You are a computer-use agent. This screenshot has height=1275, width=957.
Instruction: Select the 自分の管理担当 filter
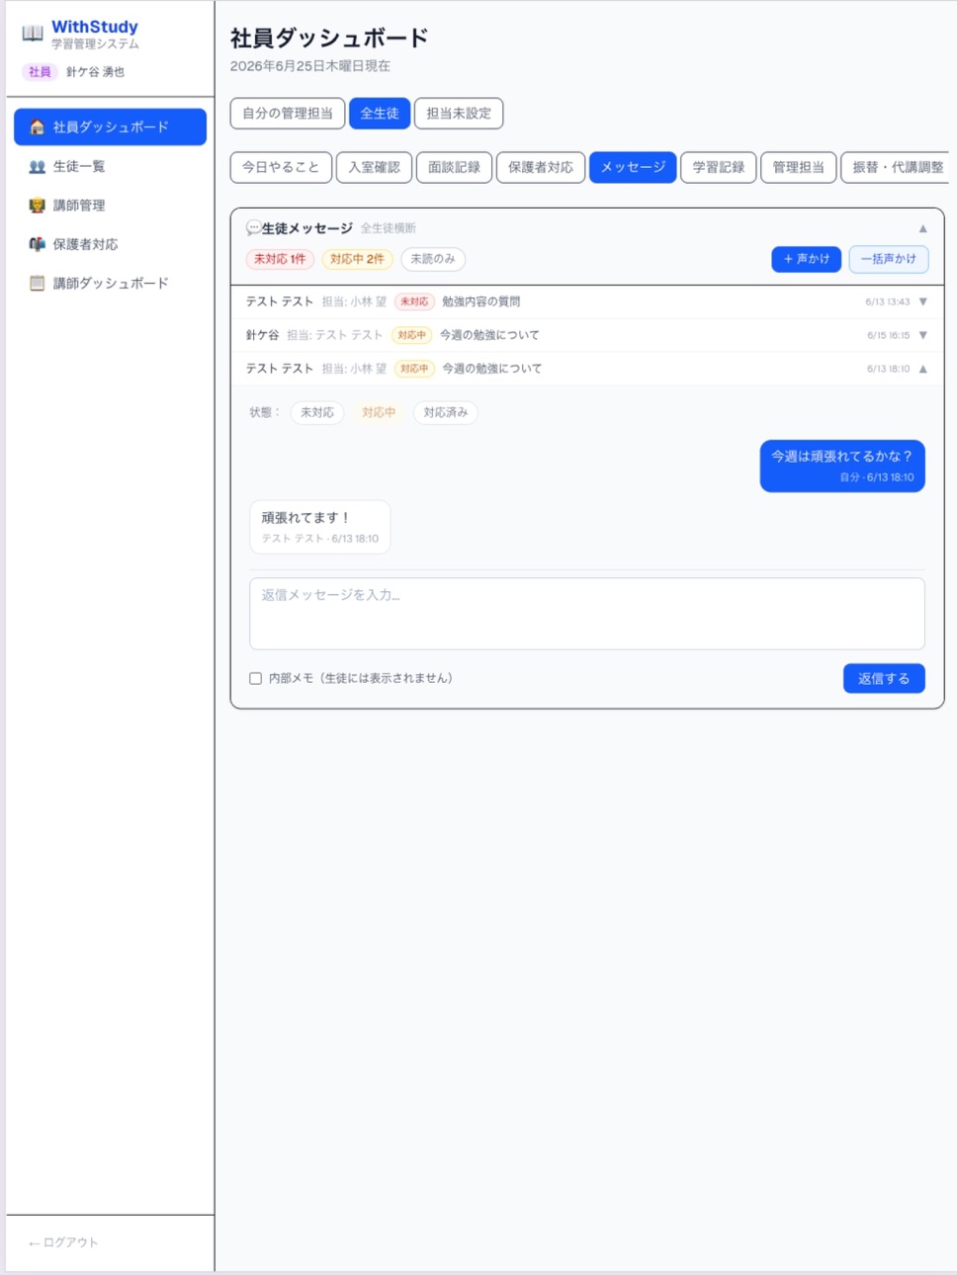coord(288,114)
